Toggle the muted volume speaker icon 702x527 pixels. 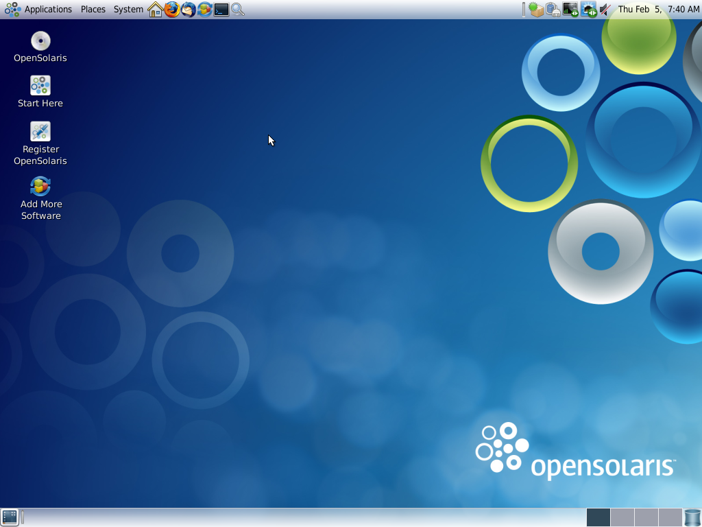[x=605, y=10]
